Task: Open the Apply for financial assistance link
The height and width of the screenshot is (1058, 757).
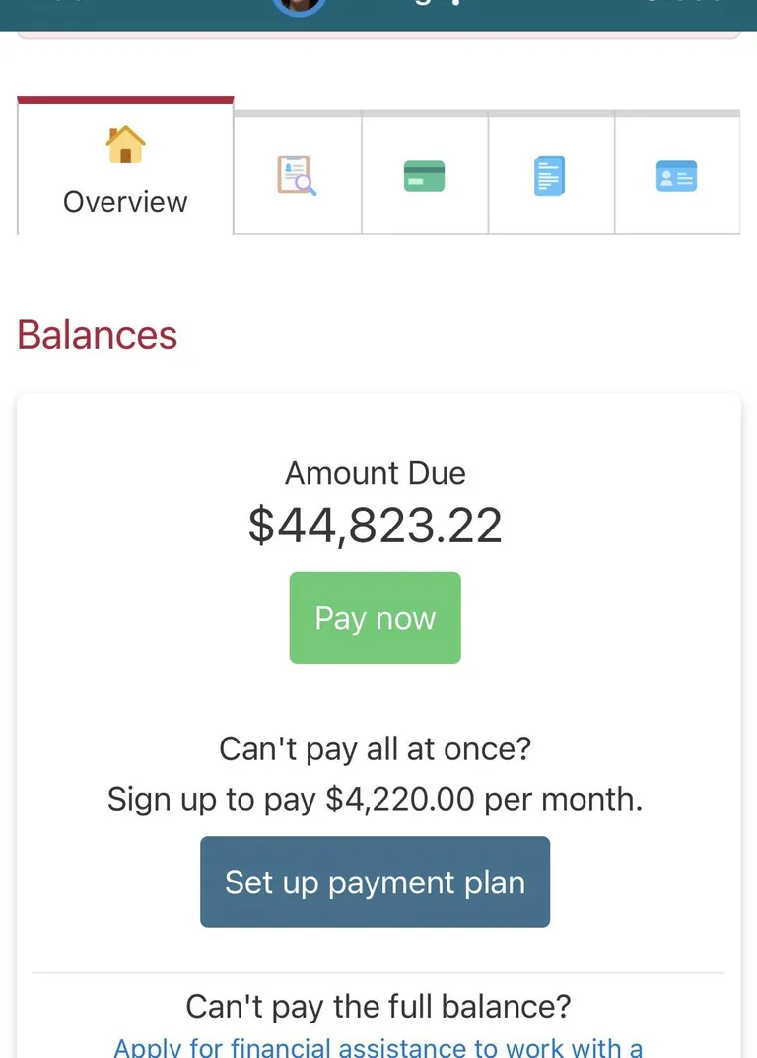Action: [x=378, y=1045]
